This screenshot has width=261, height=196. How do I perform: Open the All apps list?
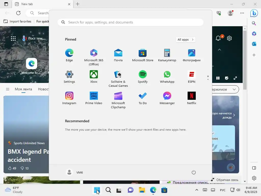(186, 40)
